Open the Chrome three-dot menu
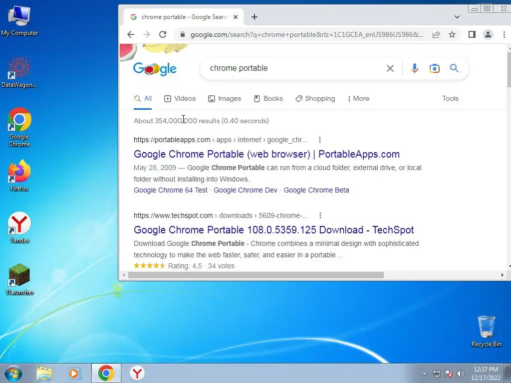Viewport: 511px width, 383px height. tap(504, 34)
